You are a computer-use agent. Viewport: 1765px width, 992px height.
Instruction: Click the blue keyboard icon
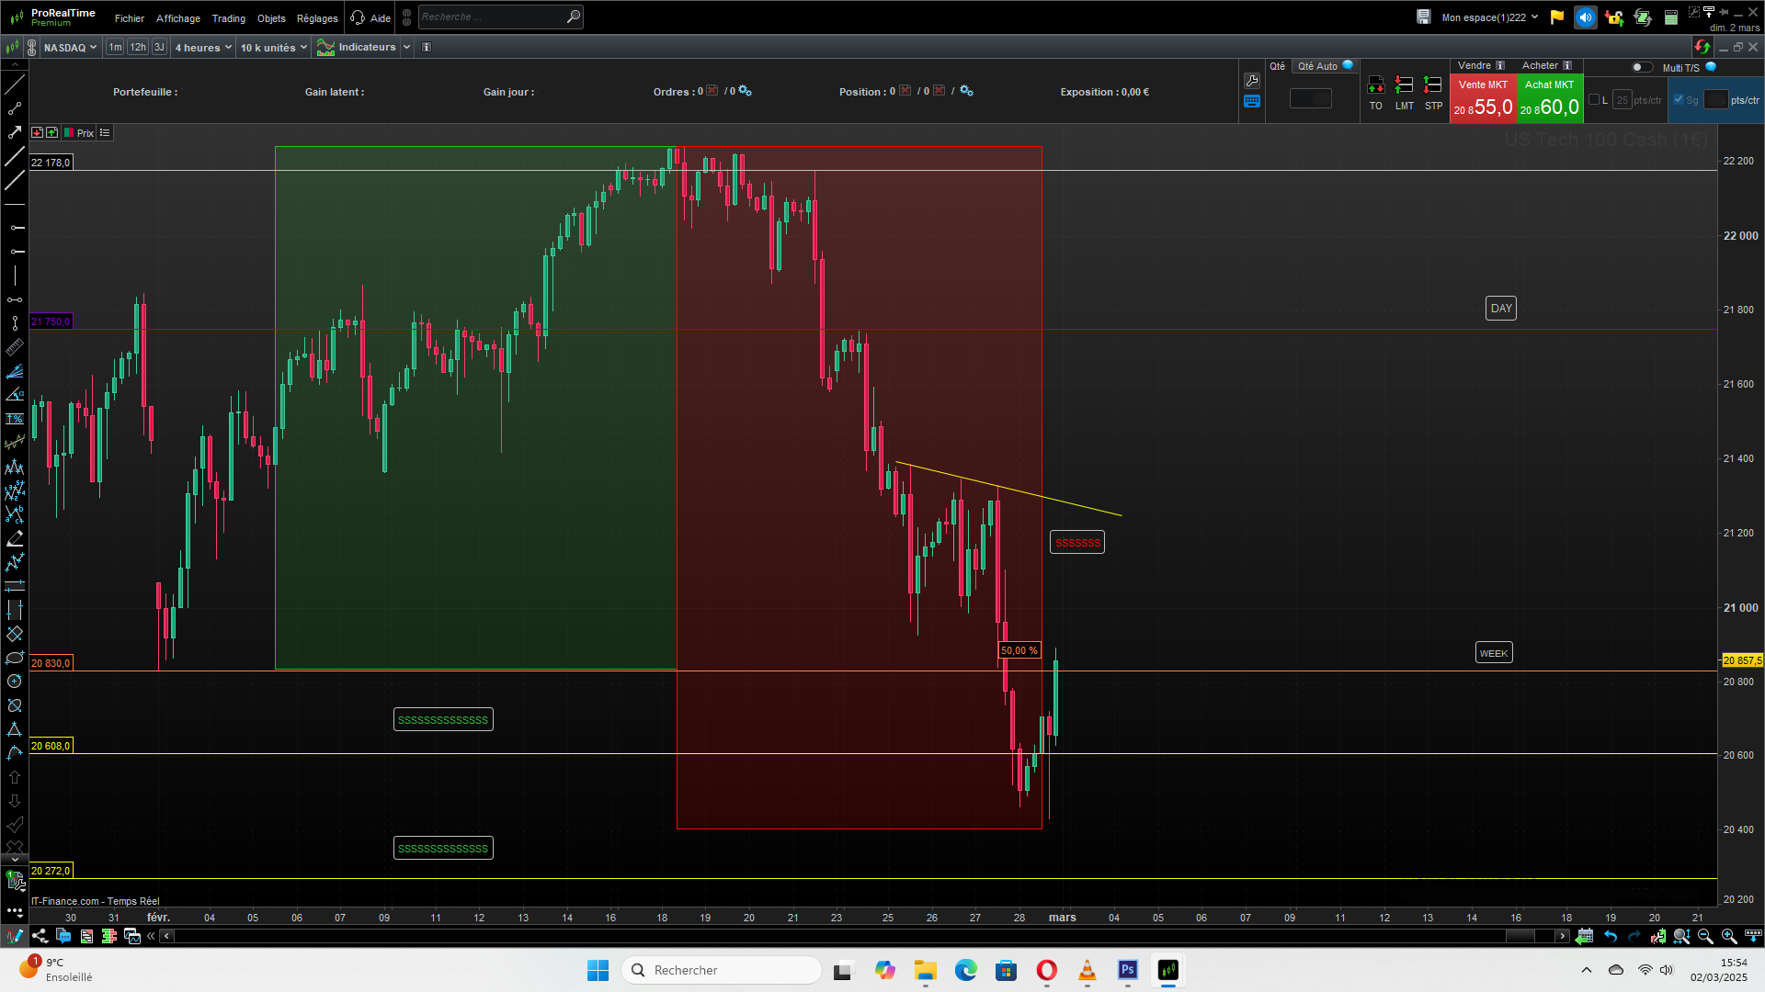[1251, 102]
